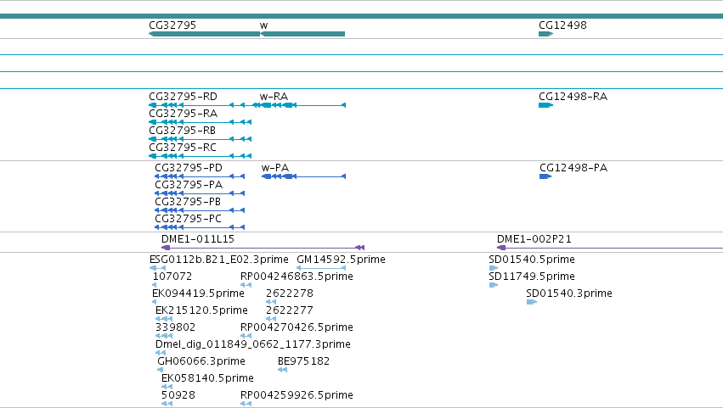
Task: Click the CG32795-PA protein label
Action: coord(189,185)
